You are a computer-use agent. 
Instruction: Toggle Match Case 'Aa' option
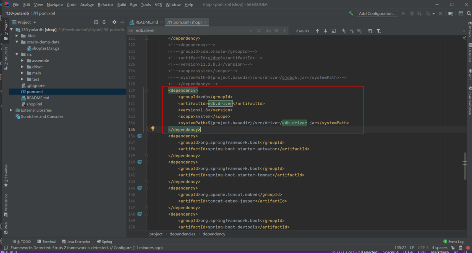268,31
